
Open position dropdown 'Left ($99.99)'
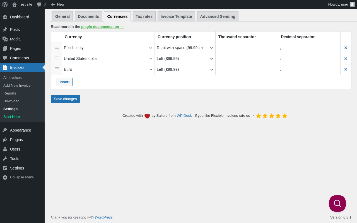(185, 59)
